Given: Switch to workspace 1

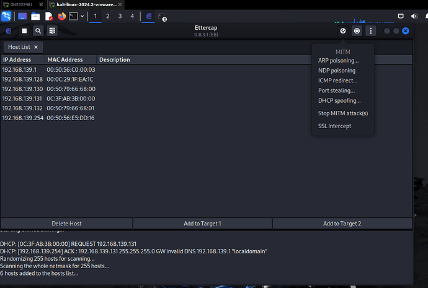Looking at the screenshot, I should click(96, 16).
